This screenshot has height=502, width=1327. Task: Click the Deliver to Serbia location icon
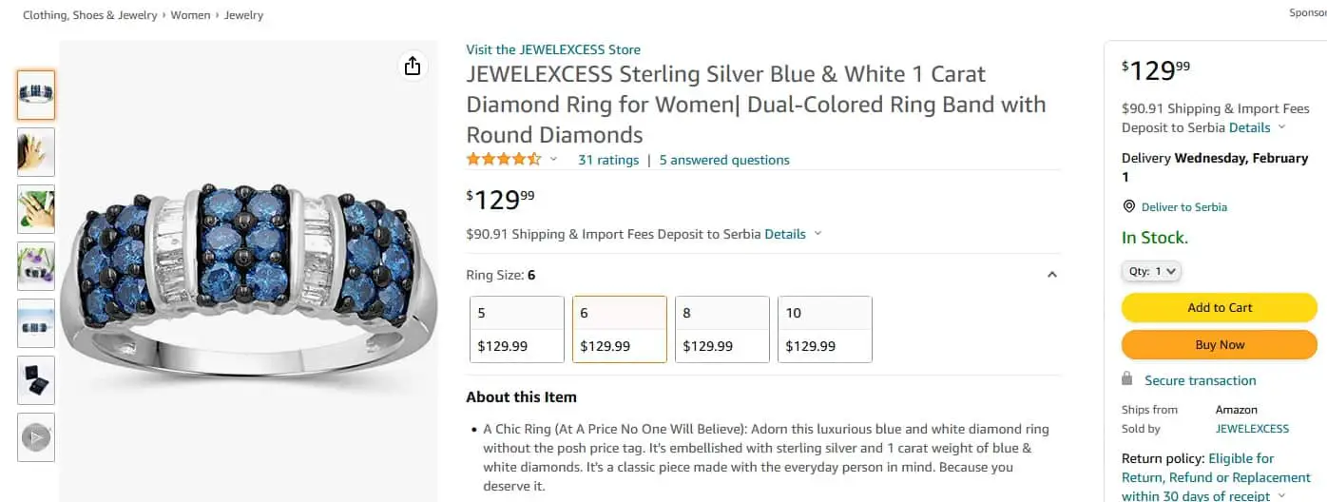click(x=1129, y=206)
